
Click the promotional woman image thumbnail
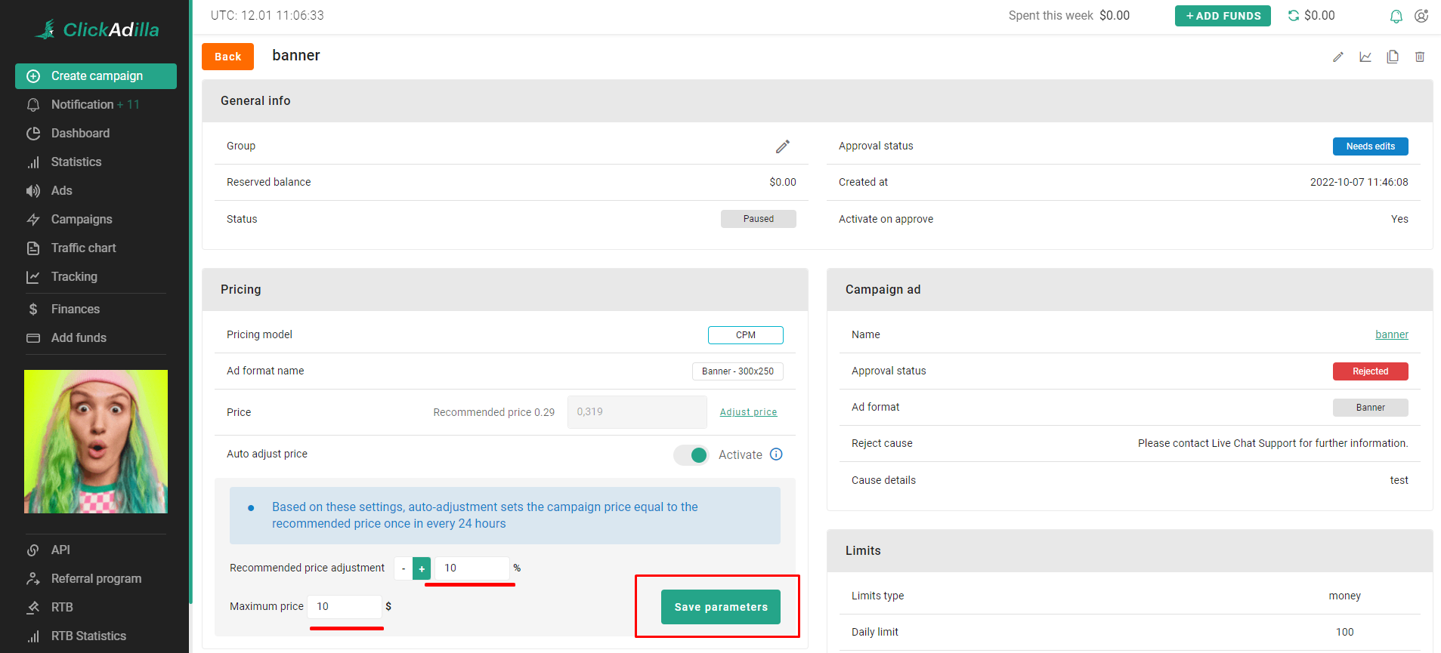[96, 442]
